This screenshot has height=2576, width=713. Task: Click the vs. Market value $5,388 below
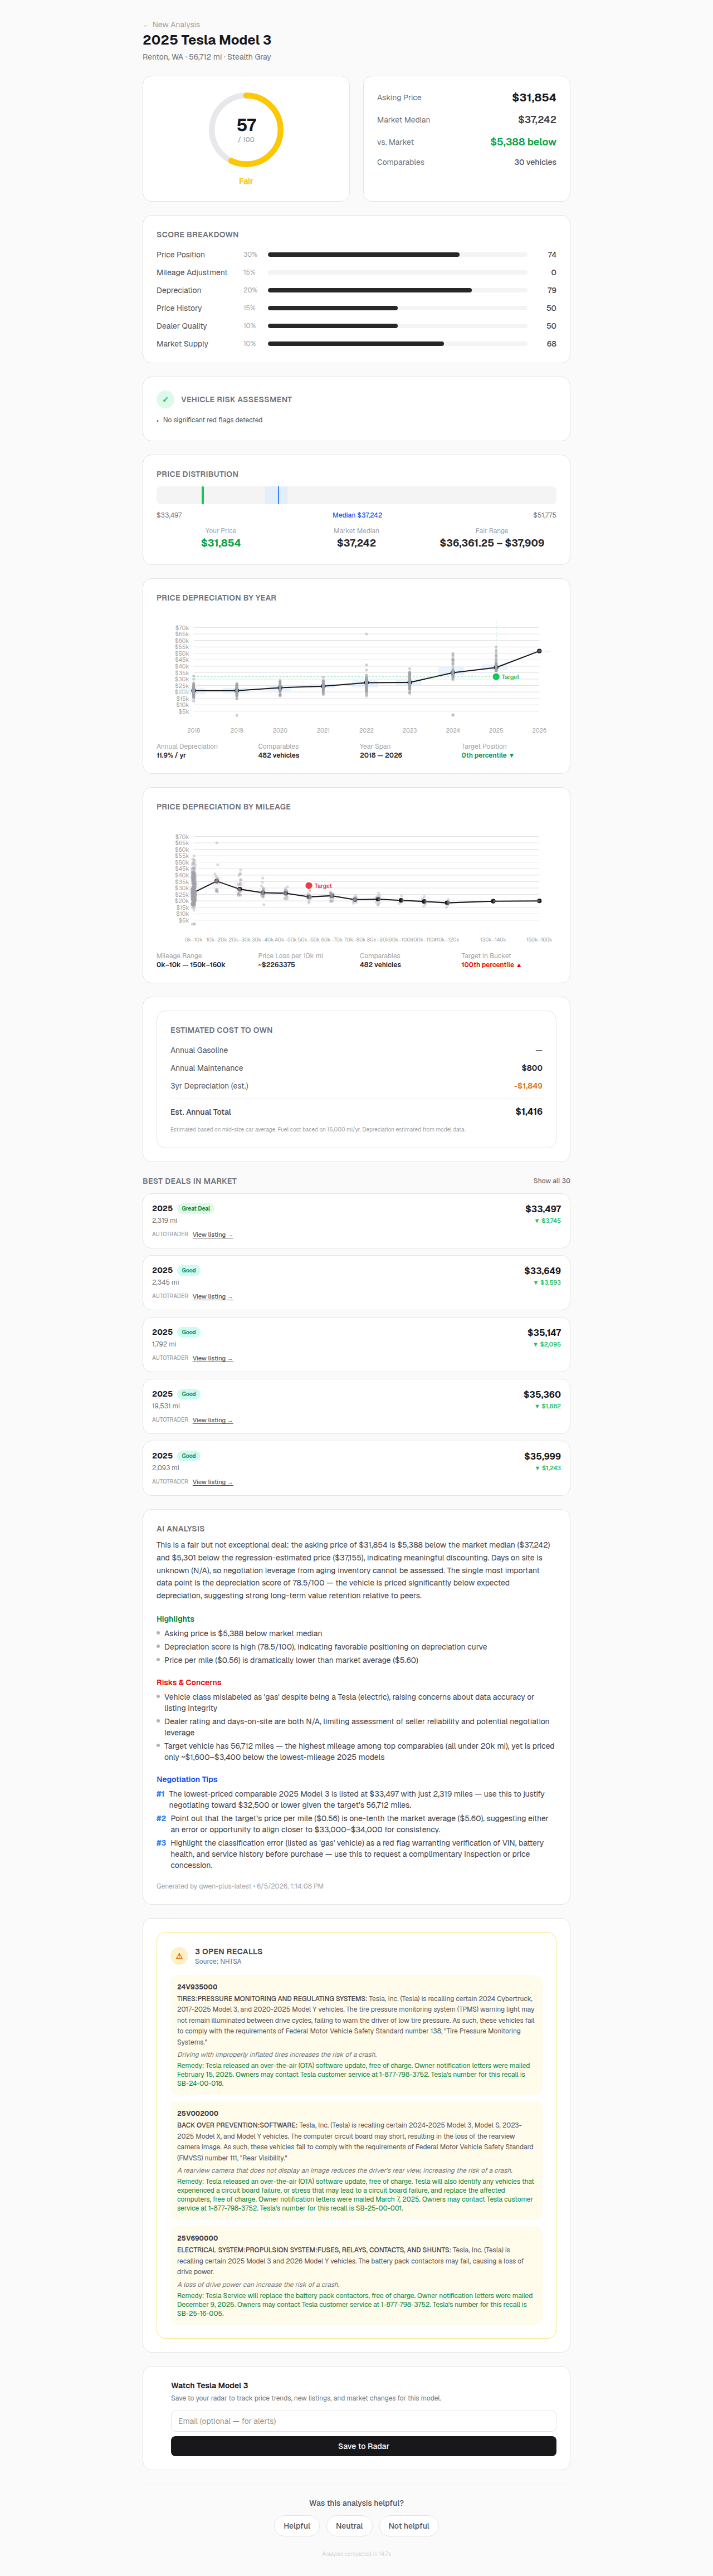click(x=523, y=142)
